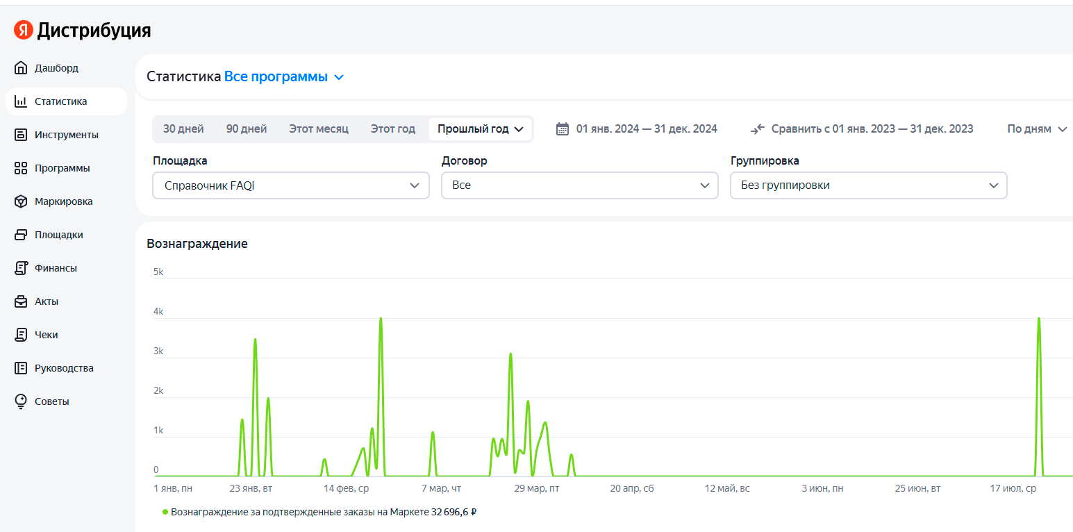
Task: Click the Finances document icon
Action: (21, 268)
